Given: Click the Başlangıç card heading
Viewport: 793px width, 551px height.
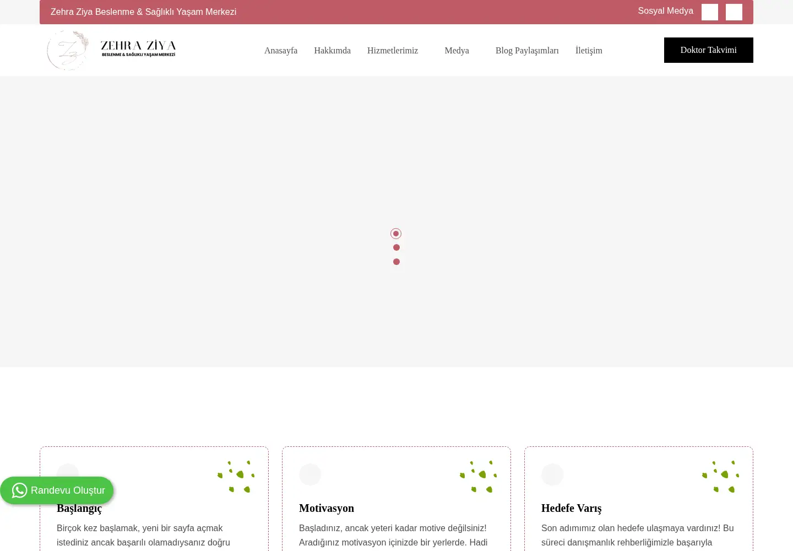Looking at the screenshot, I should [79, 508].
